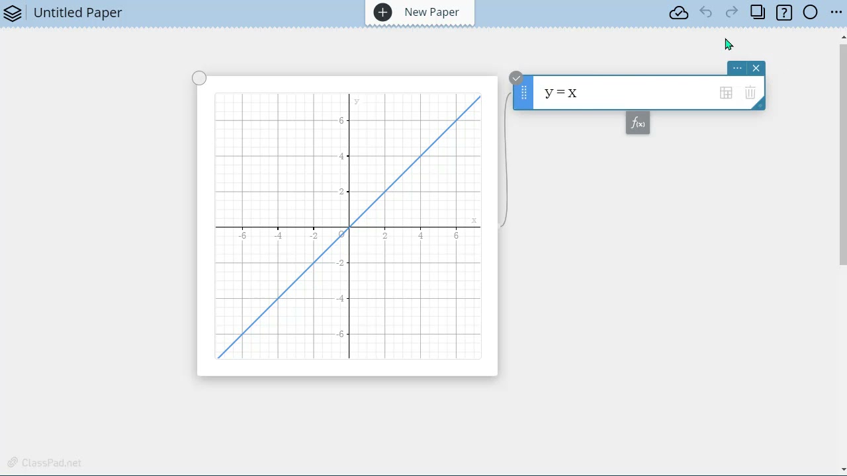Toggle the graph sticky note's circle handle

tap(199, 79)
